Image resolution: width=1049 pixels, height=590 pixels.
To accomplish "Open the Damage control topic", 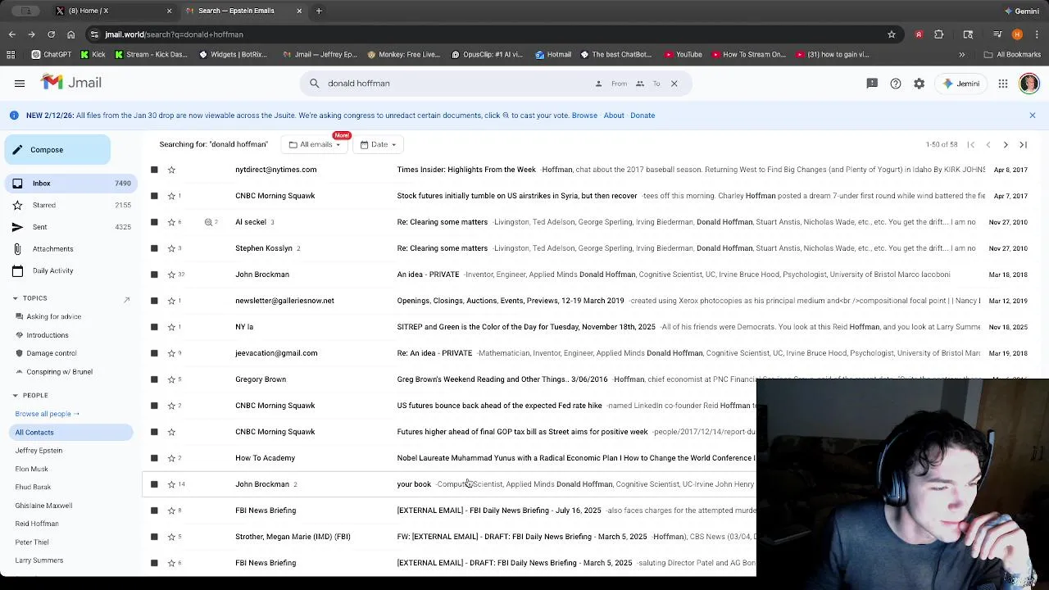I will pos(52,353).
